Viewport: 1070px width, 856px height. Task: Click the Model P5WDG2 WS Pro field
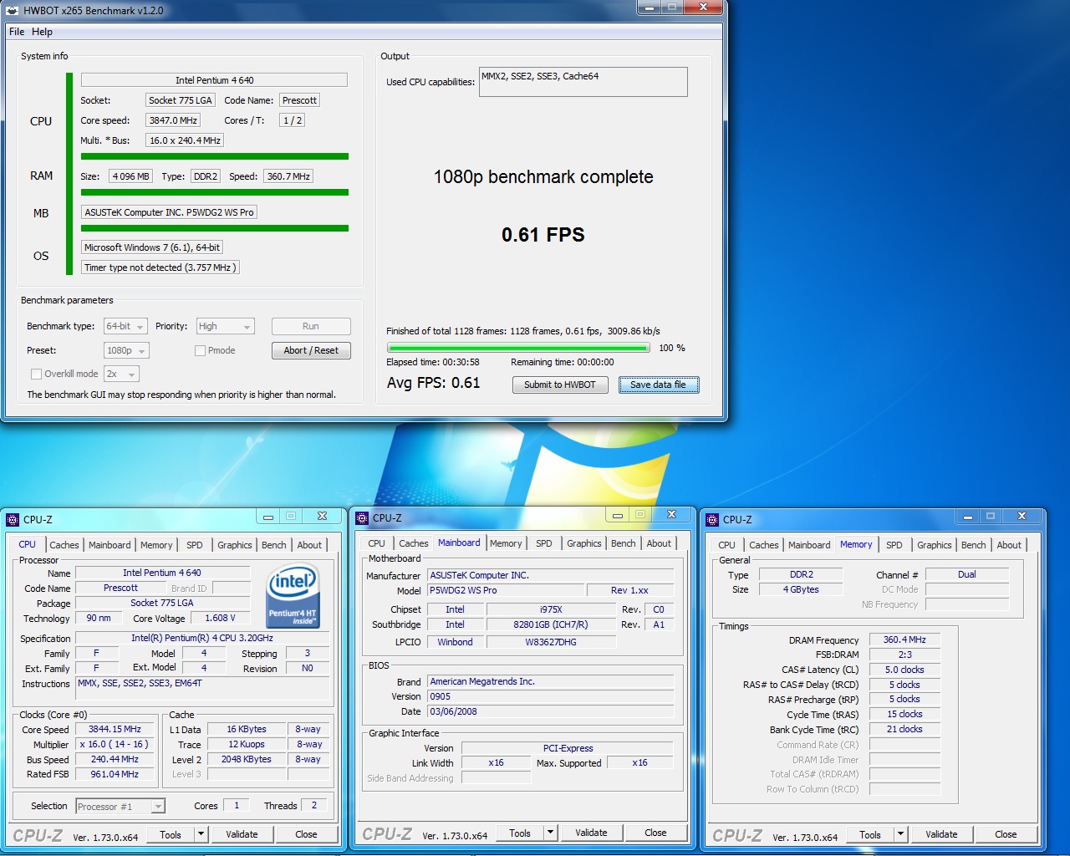[x=506, y=590]
